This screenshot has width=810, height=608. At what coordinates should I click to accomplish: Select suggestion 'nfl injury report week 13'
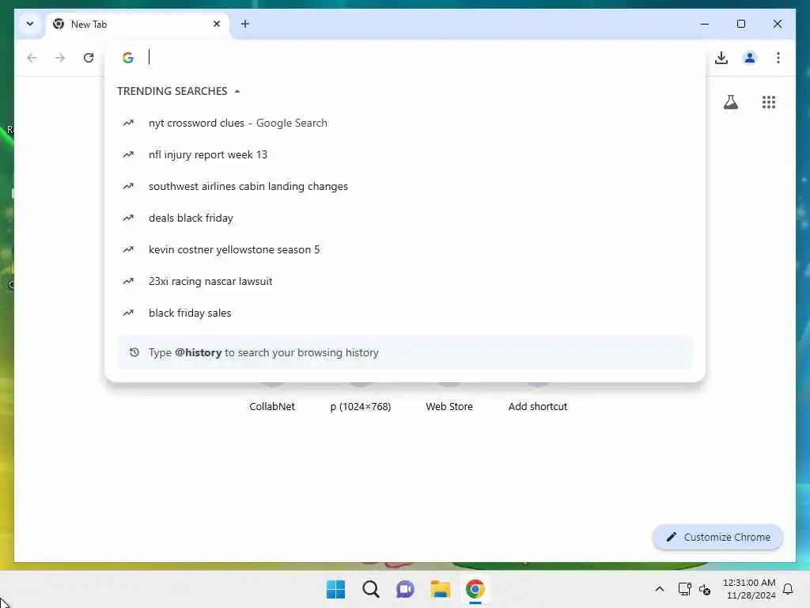[x=405, y=154]
